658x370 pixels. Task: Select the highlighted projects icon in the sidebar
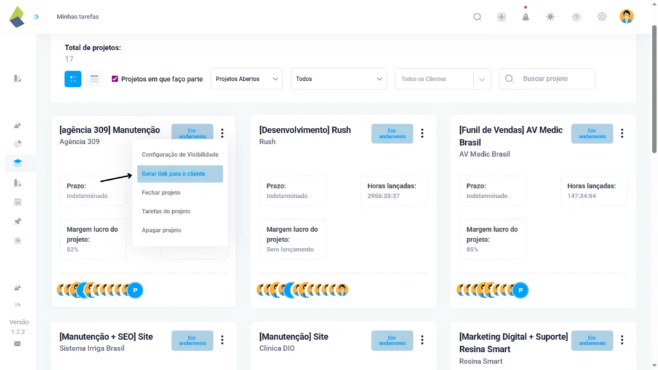19,163
